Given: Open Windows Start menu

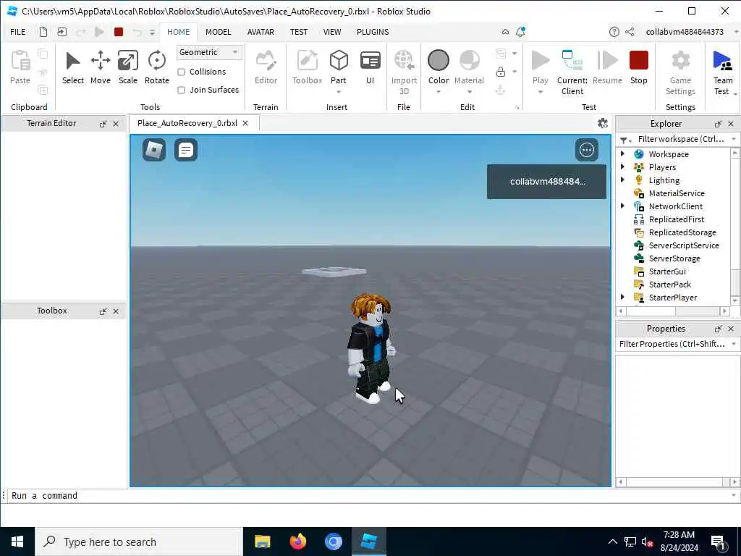Looking at the screenshot, I should (x=17, y=542).
